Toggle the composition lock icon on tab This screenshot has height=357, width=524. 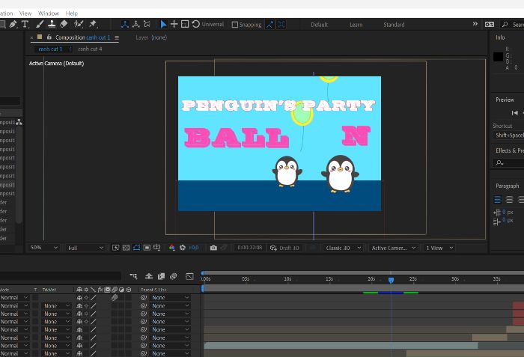click(49, 37)
